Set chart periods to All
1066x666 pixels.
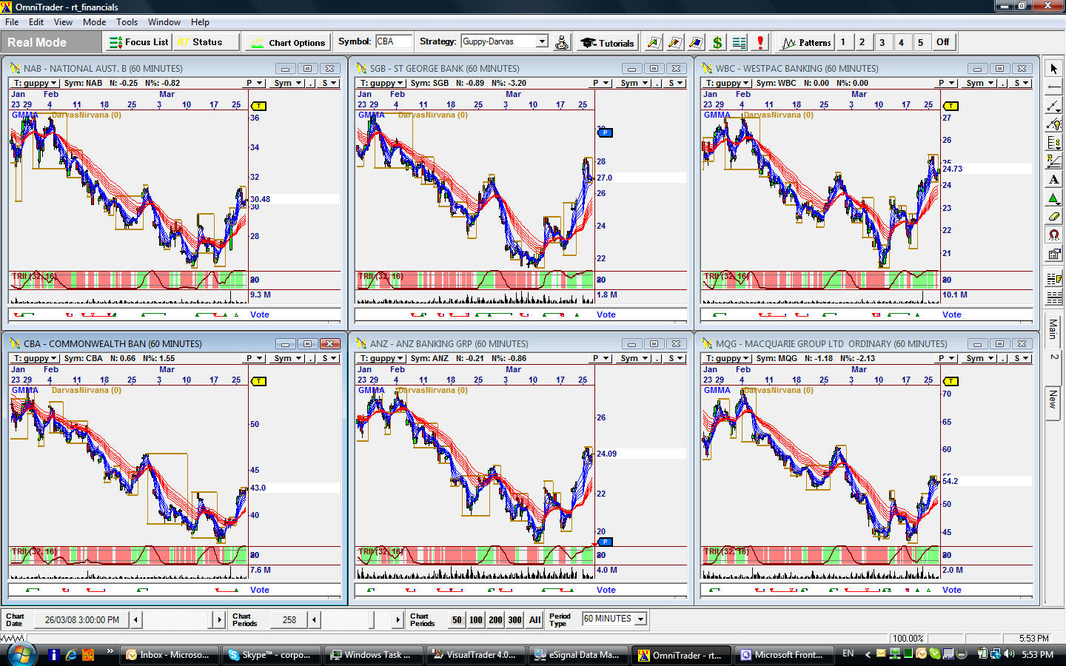point(534,620)
